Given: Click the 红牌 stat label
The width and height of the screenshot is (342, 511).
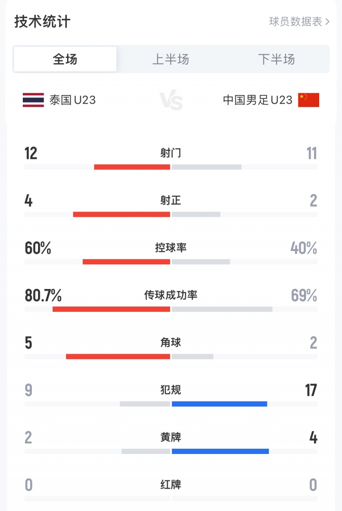Looking at the screenshot, I should [171, 485].
